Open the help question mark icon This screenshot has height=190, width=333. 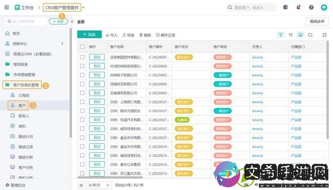(x=311, y=8)
